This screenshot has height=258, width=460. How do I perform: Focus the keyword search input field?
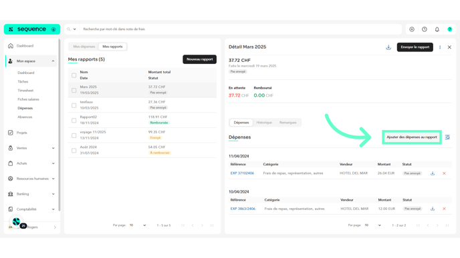[241, 29]
